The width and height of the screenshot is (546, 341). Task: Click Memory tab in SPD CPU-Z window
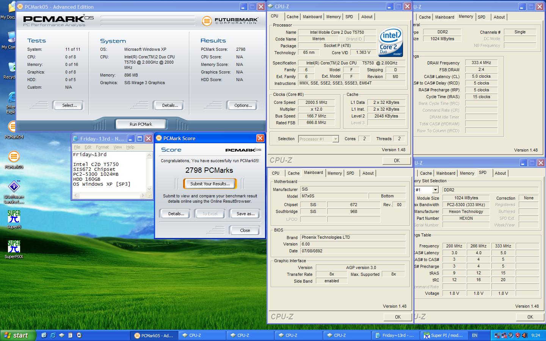[467, 173]
